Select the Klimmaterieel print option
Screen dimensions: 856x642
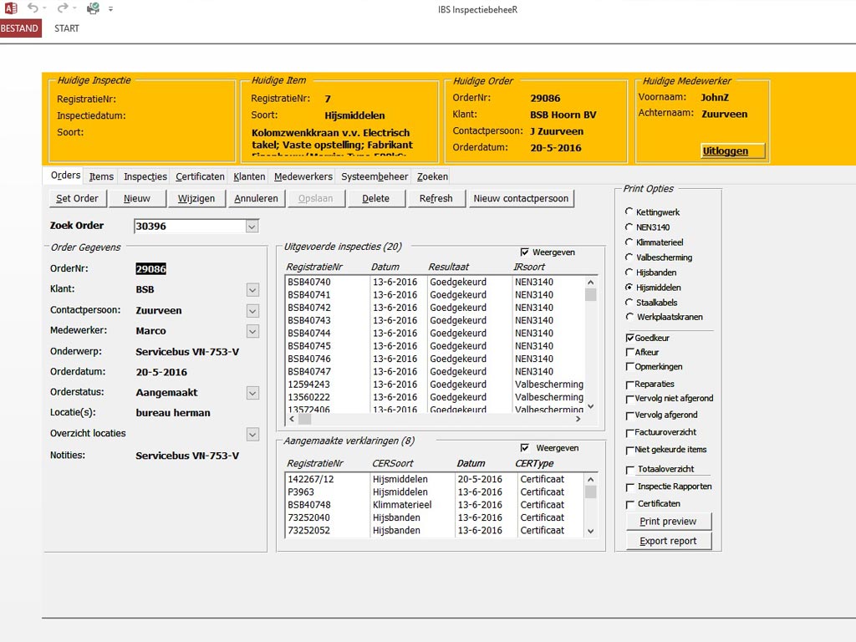tap(629, 242)
